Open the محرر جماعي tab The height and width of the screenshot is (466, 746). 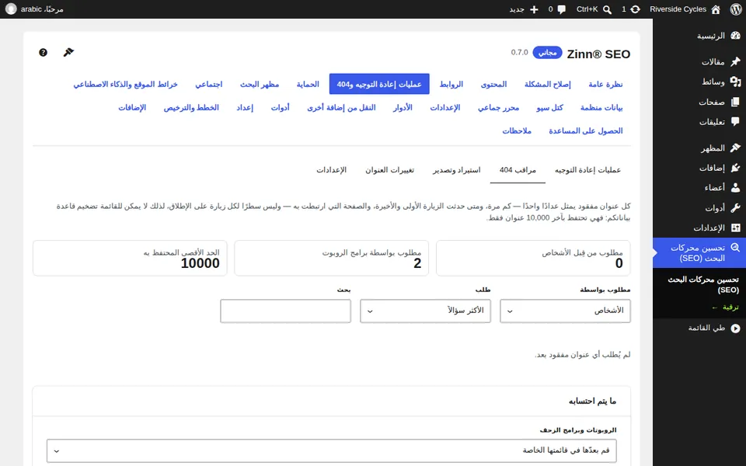[x=499, y=107]
